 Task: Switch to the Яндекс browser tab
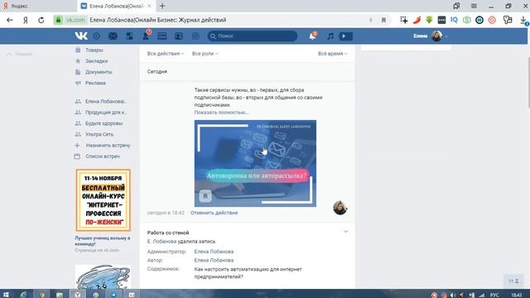[x=38, y=6]
